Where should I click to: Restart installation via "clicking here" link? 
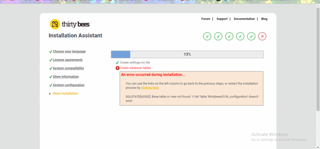tap(150, 88)
